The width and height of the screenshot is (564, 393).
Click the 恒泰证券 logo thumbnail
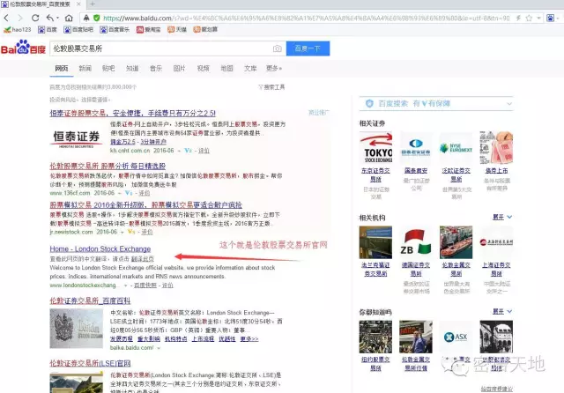click(77, 138)
